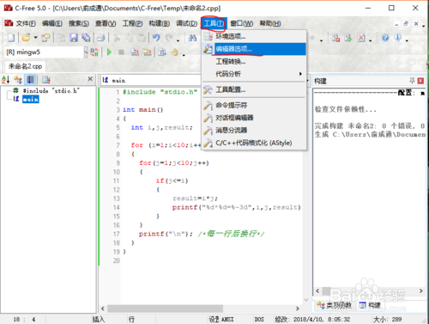Click the green Run arrow
The height and width of the screenshot is (324, 429).
coord(109,52)
